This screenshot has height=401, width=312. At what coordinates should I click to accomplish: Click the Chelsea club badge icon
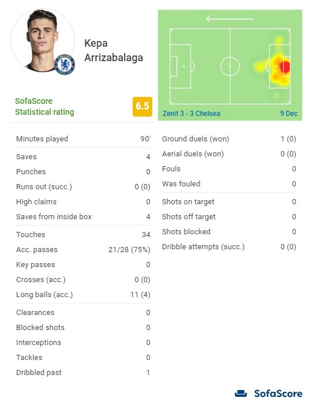pos(65,64)
